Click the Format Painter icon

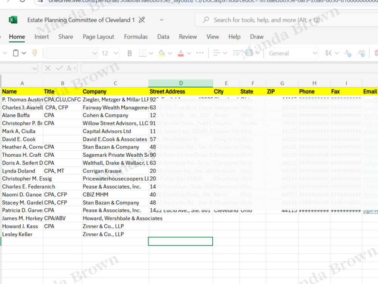(x=35, y=53)
